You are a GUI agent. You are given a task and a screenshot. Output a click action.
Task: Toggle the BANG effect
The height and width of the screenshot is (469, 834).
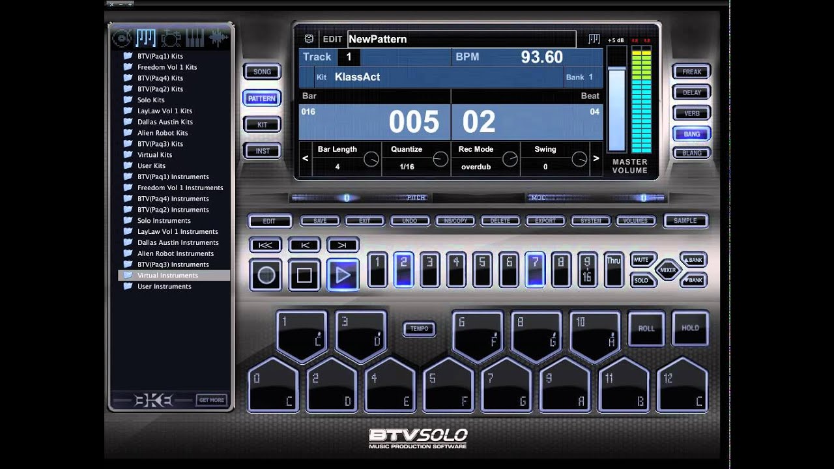(x=692, y=134)
